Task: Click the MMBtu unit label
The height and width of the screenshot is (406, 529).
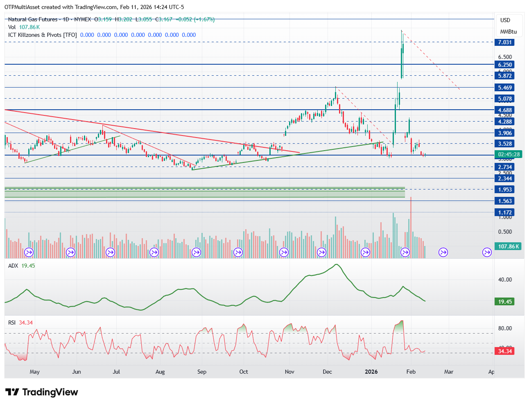Action: (508, 32)
